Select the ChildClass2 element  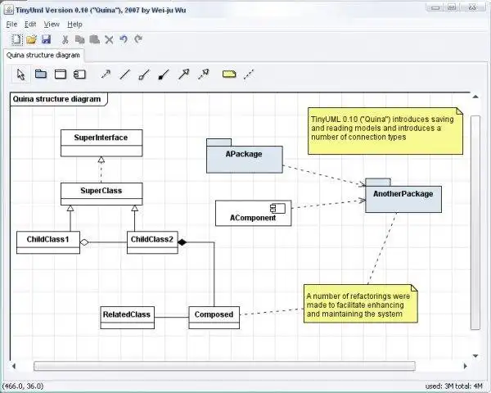pos(152,242)
